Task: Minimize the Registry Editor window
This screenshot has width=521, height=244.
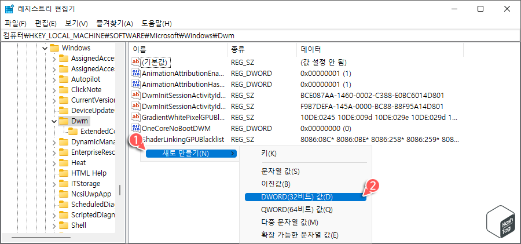Action: coord(454,9)
